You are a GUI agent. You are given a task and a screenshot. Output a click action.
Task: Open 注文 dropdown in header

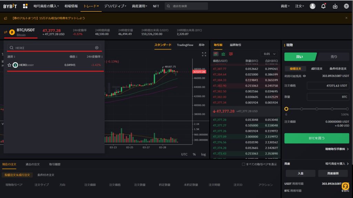click(x=300, y=6)
